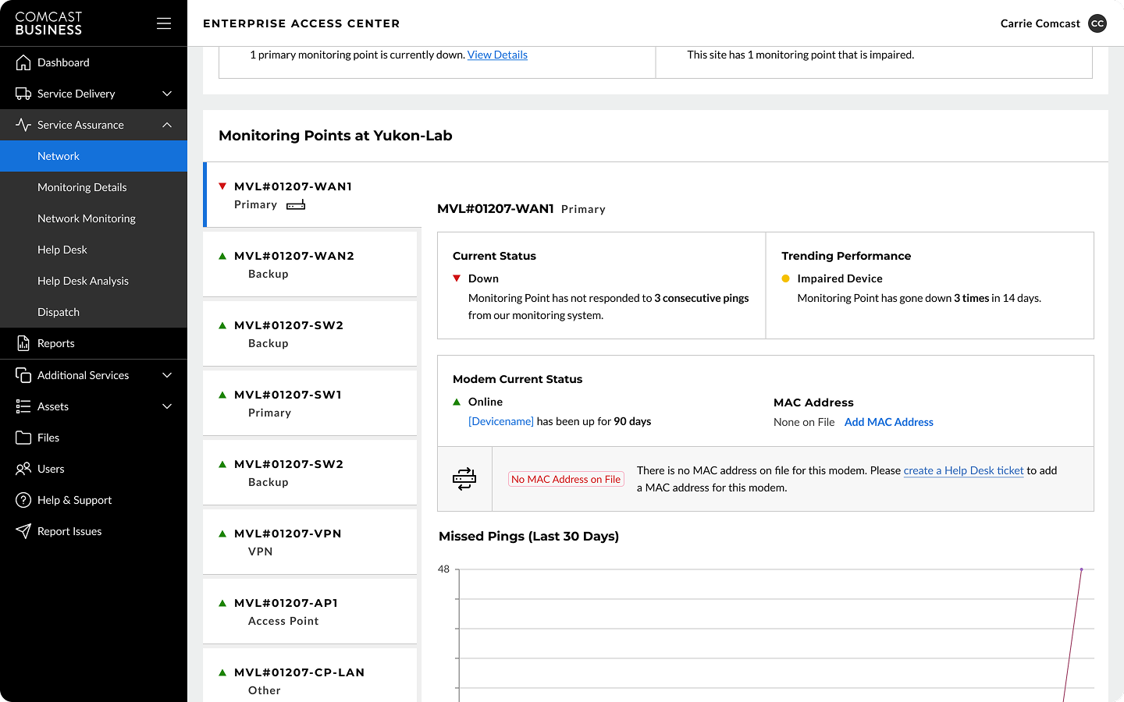Click the Service Assurance pulse icon
Image resolution: width=1124 pixels, height=702 pixels.
coord(23,125)
